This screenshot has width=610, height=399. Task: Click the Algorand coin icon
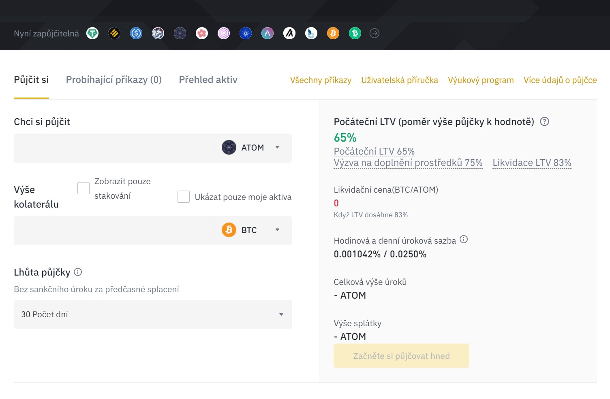(289, 33)
